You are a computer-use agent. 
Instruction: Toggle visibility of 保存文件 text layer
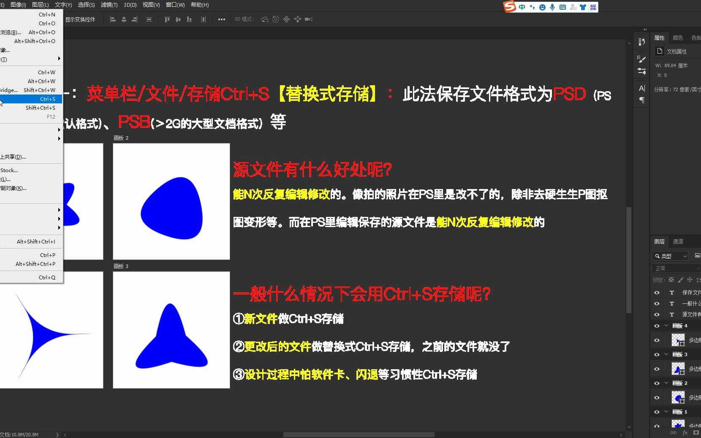(657, 292)
